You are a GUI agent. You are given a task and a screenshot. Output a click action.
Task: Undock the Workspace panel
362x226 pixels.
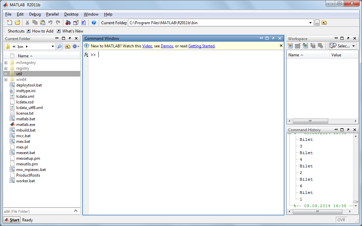coord(348,38)
